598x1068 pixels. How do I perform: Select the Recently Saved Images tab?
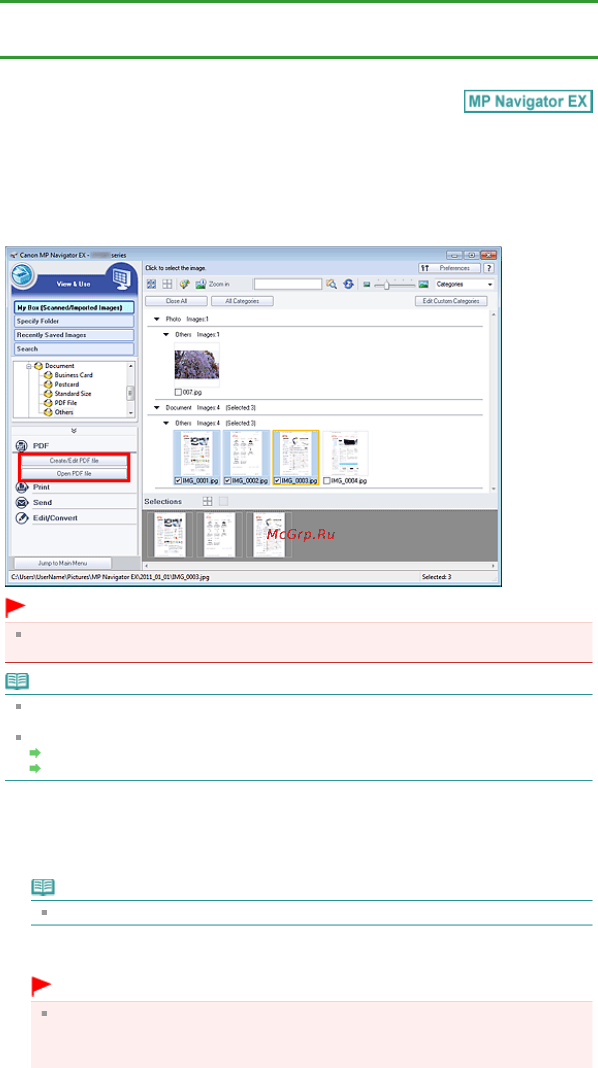point(74,335)
